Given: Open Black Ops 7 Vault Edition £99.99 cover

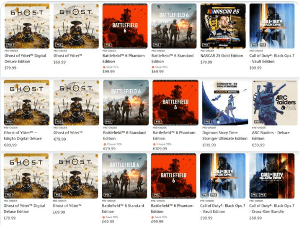Looking at the screenshot, I should point(222,176).
